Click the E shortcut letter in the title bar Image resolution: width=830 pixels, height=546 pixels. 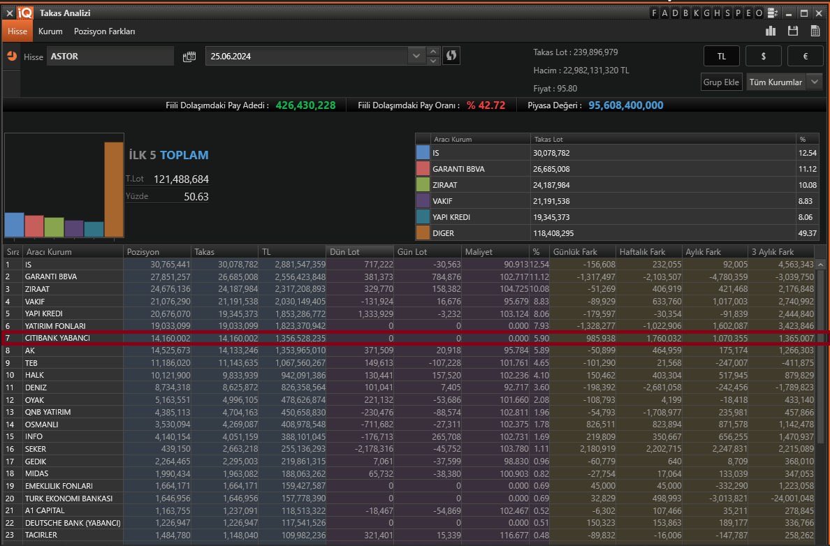pos(748,13)
